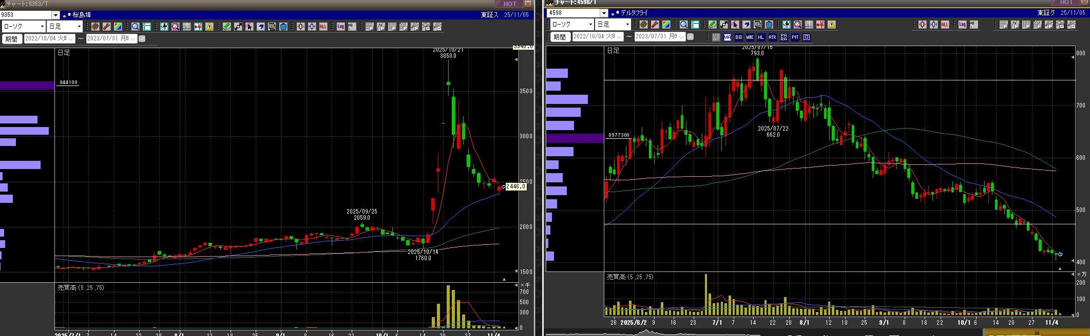Click the eraser tool in right chart toolbar
Viewport: 1090px width, 336px height.
click(x=747, y=25)
